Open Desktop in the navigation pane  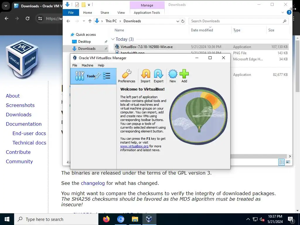pos(84,42)
